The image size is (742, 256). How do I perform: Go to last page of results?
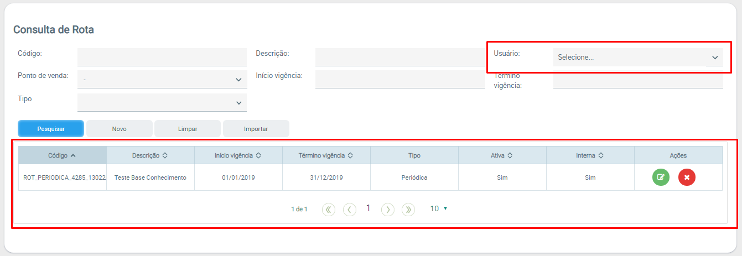(x=408, y=209)
